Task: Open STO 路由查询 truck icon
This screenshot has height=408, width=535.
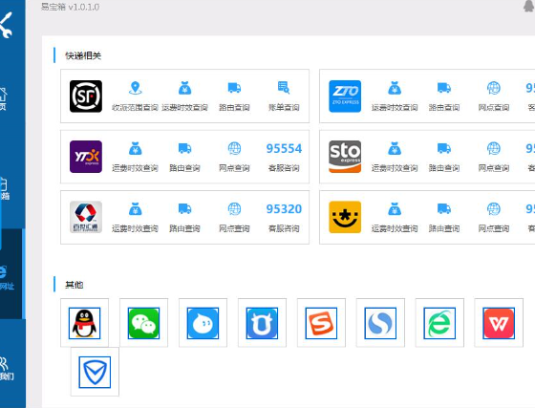Action: point(444,148)
